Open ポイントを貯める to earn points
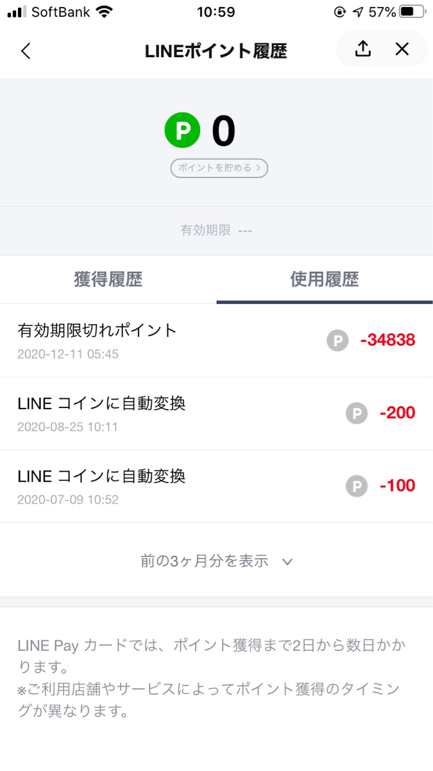This screenshot has height=771, width=433. (x=218, y=168)
